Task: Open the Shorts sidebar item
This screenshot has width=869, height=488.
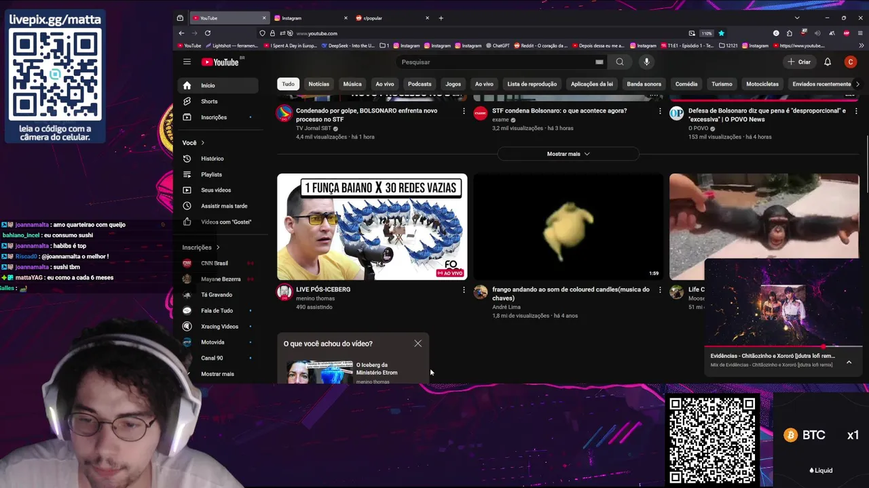Action: click(219, 101)
